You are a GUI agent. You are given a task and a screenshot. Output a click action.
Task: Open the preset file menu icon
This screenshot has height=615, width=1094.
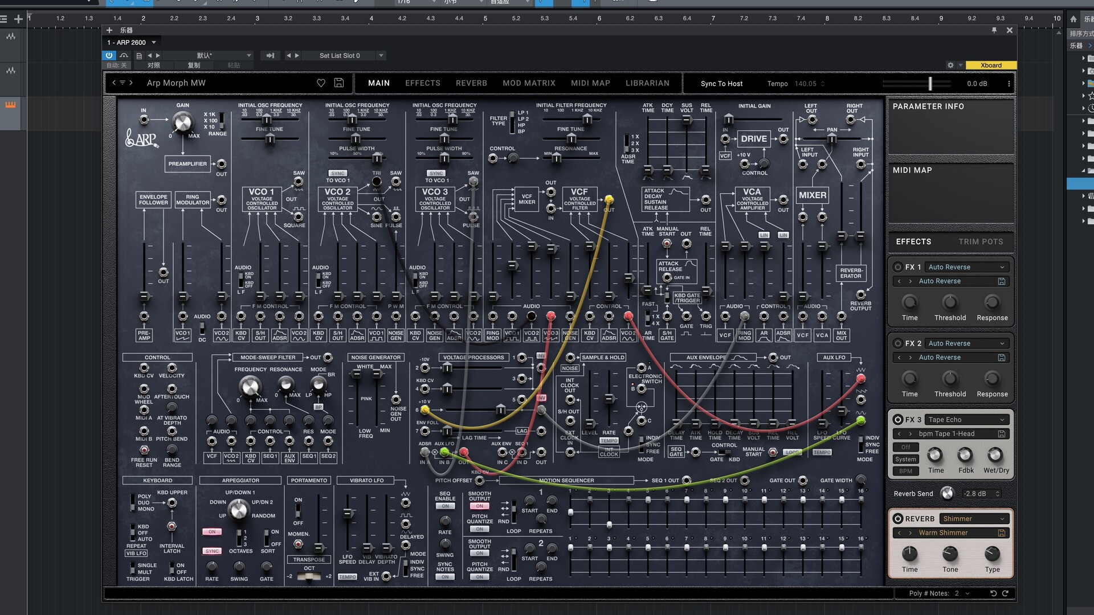click(139, 56)
